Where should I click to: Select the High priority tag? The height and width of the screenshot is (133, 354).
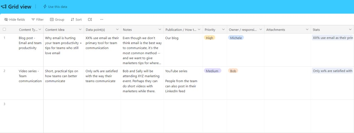point(210,38)
